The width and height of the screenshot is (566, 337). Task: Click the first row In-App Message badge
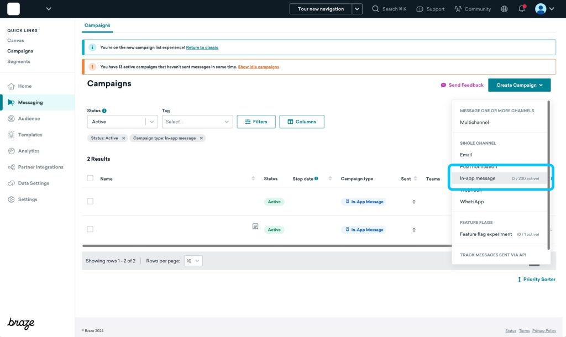click(364, 202)
